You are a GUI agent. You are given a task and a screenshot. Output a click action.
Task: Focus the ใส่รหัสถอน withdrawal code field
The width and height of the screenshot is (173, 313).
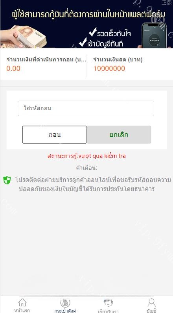86,108
